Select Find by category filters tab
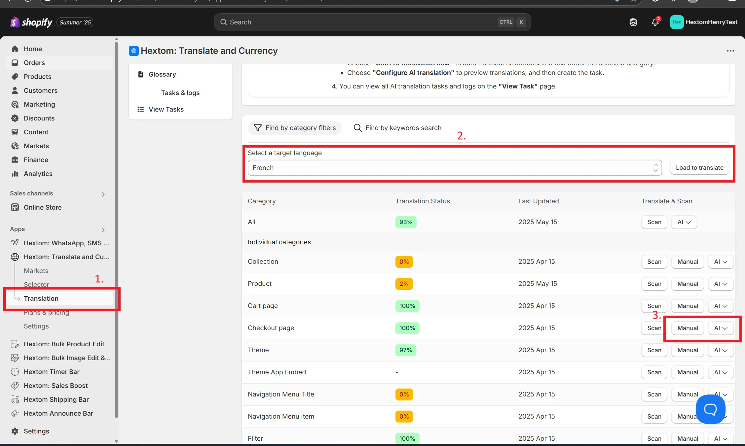745x446 pixels. point(295,128)
